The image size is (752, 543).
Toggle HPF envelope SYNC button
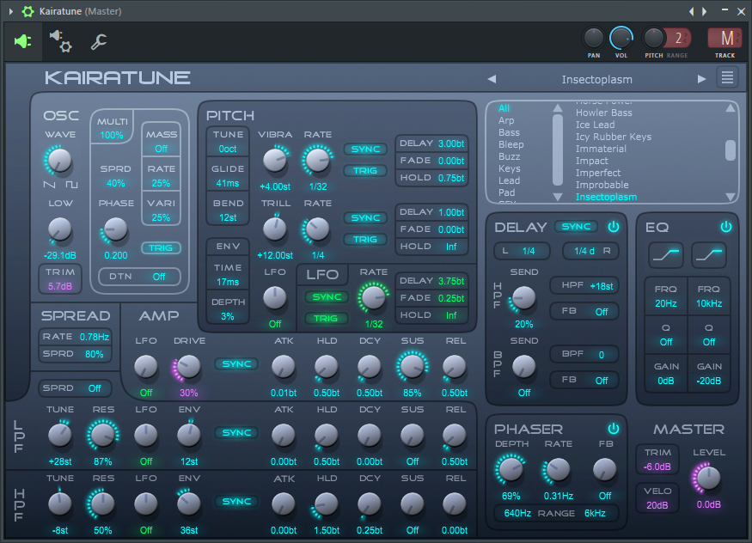coord(236,501)
